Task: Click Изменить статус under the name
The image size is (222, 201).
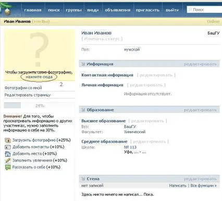Action: click(102, 39)
